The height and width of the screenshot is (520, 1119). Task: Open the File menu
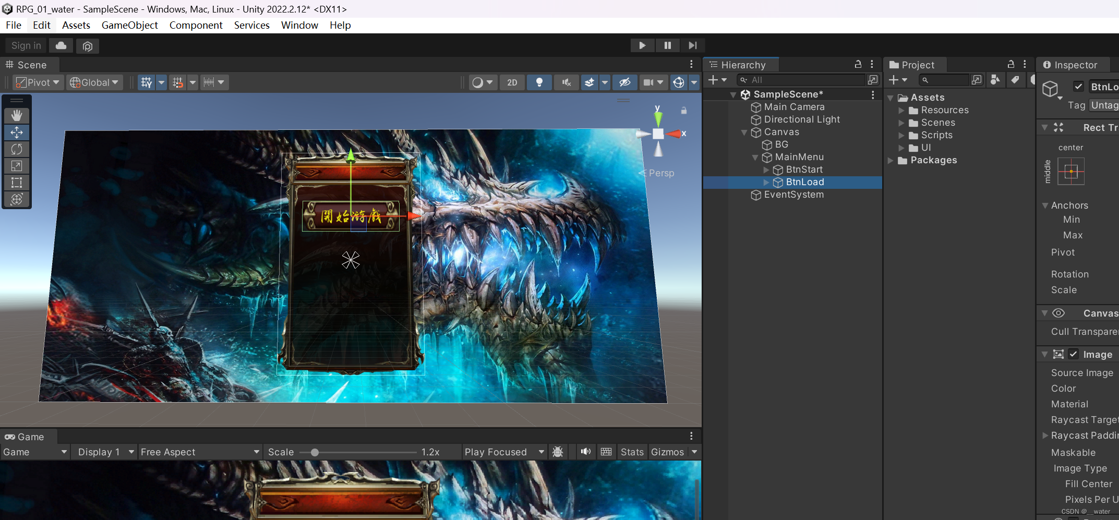14,25
